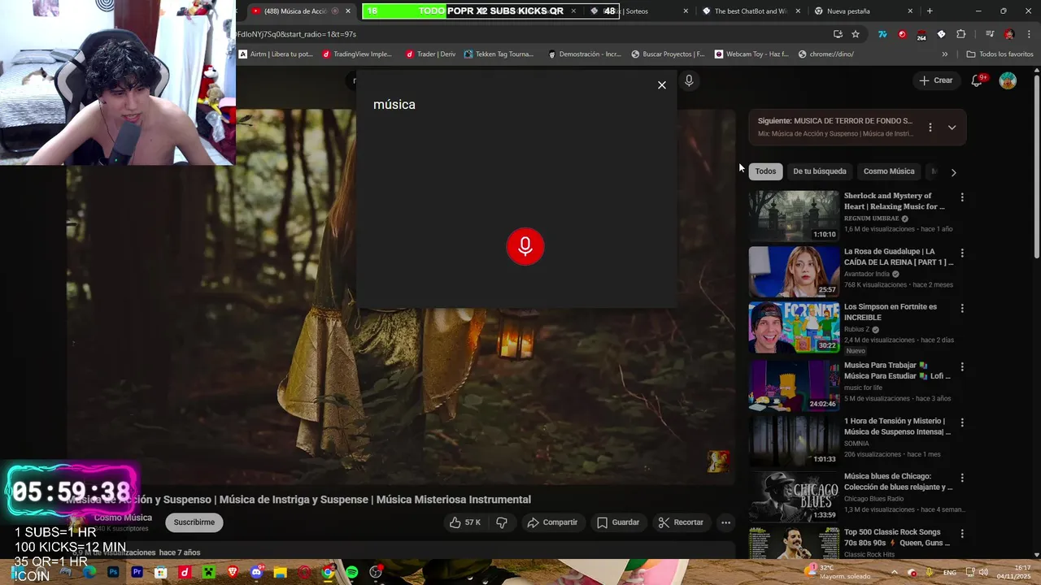The image size is (1041, 585).
Task: Open options for Música blues de Chicago
Action: [x=962, y=478]
